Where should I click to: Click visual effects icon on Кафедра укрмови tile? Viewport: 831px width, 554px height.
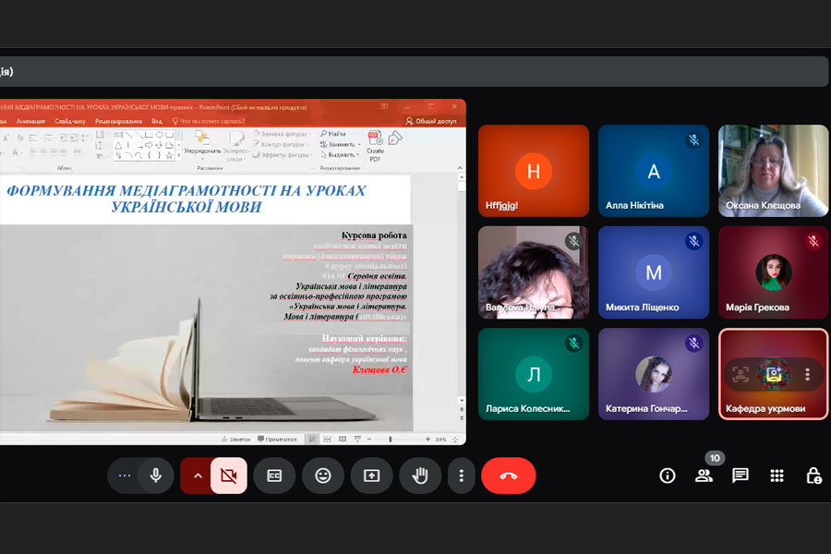(x=773, y=374)
